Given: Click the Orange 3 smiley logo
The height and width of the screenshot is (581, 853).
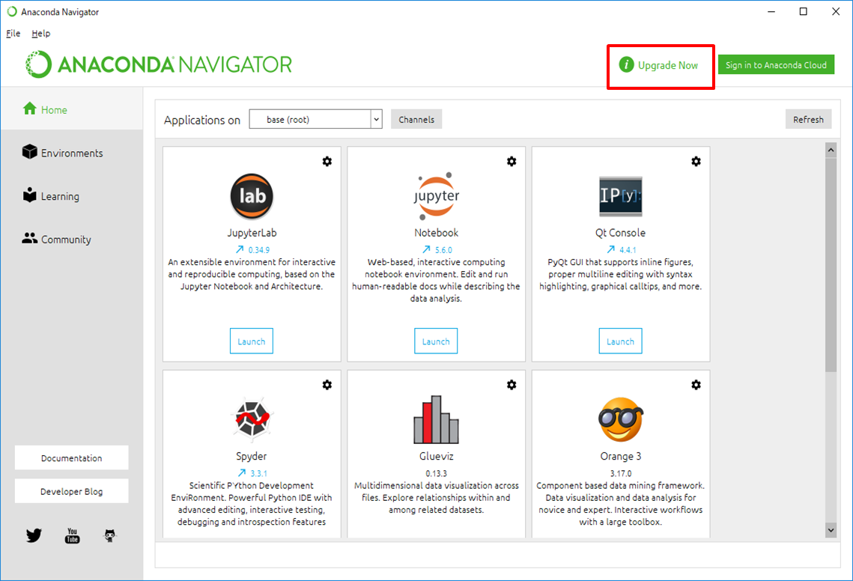Looking at the screenshot, I should (x=621, y=419).
